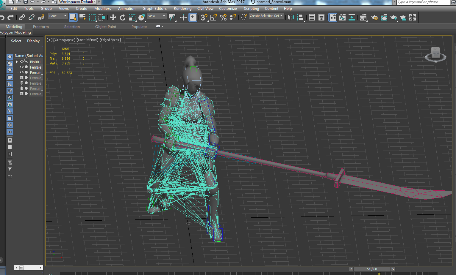Click the Use Pivot Point Center button
Image resolution: width=456 pixels, height=275 pixels.
(172, 18)
